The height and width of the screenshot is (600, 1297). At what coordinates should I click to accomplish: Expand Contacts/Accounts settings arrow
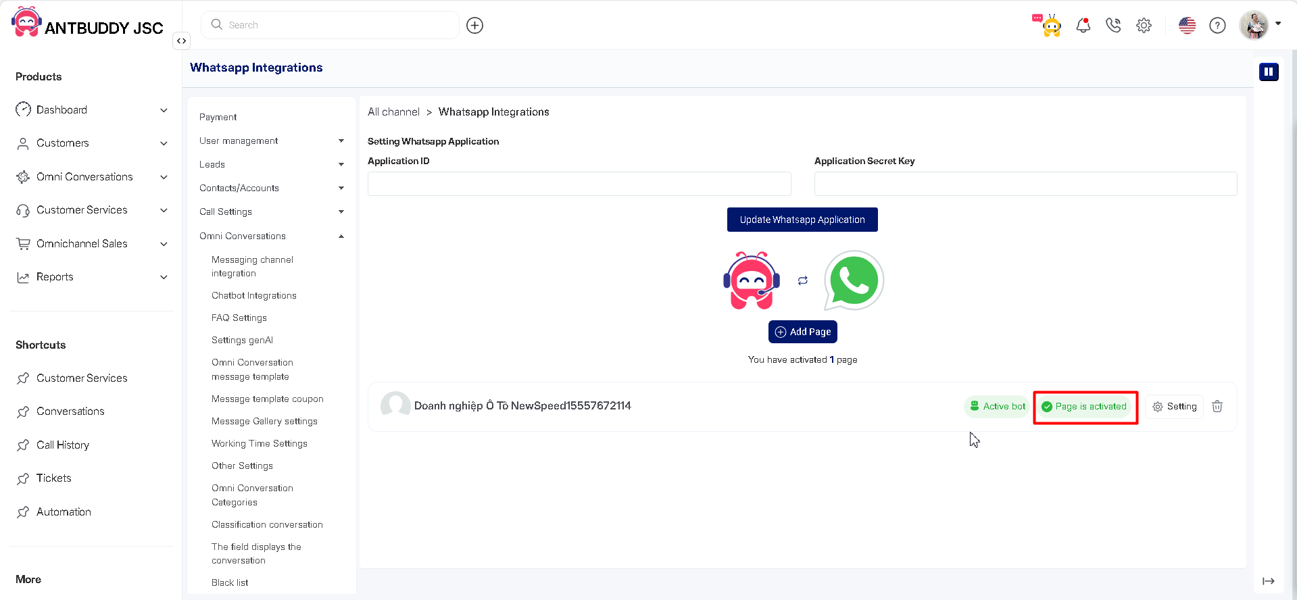pos(341,188)
